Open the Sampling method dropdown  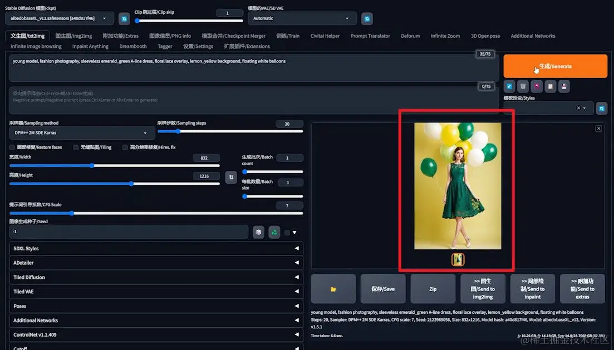(x=81, y=133)
